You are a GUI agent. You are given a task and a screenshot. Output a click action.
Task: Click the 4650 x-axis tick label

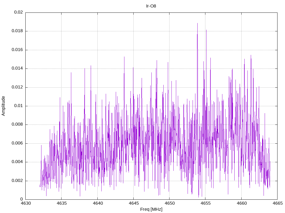170,203
